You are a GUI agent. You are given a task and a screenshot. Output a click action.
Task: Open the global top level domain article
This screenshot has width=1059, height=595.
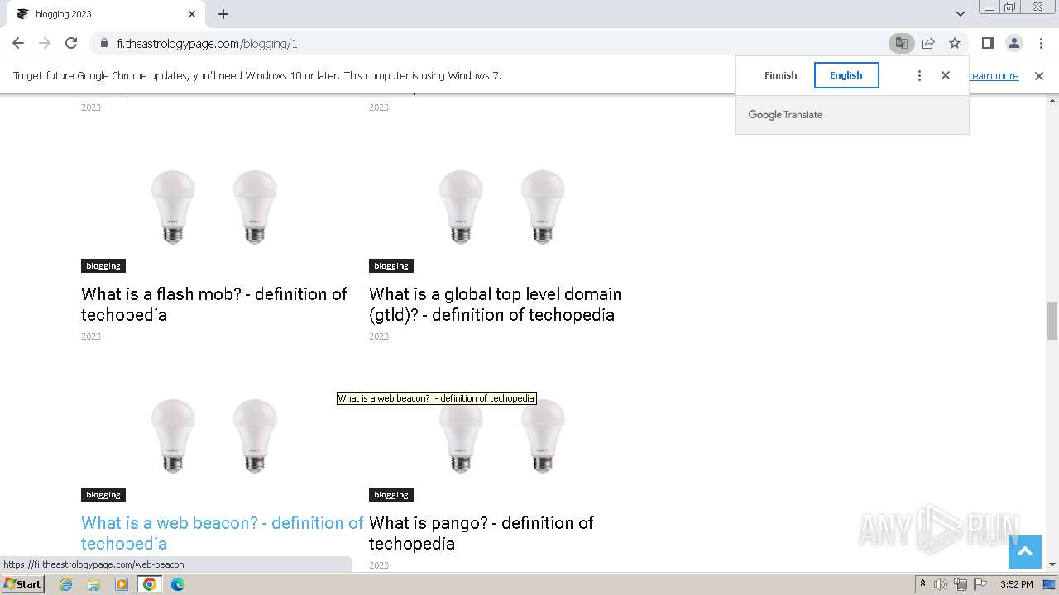495,304
